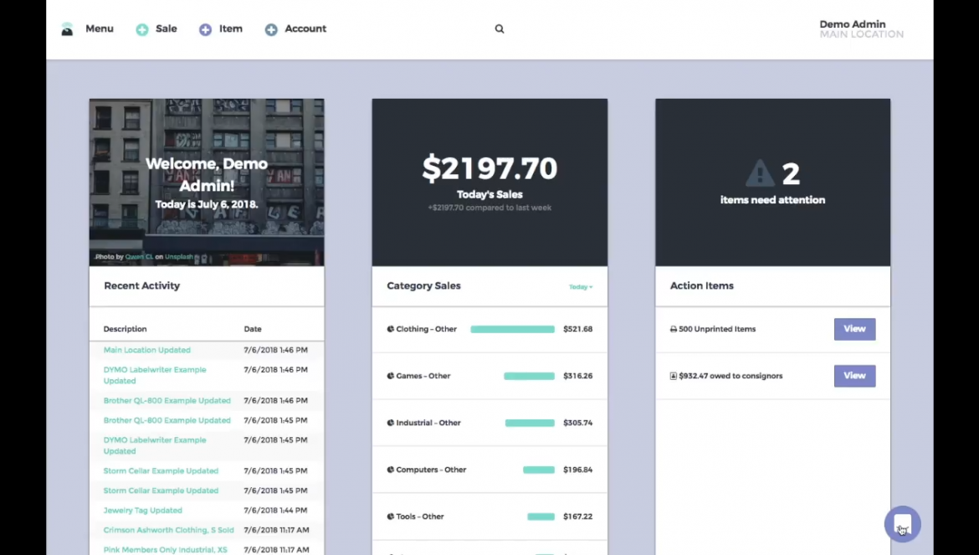Click the printer icon beside 500 Unprinted Items
The height and width of the screenshot is (555, 979).
click(x=673, y=329)
